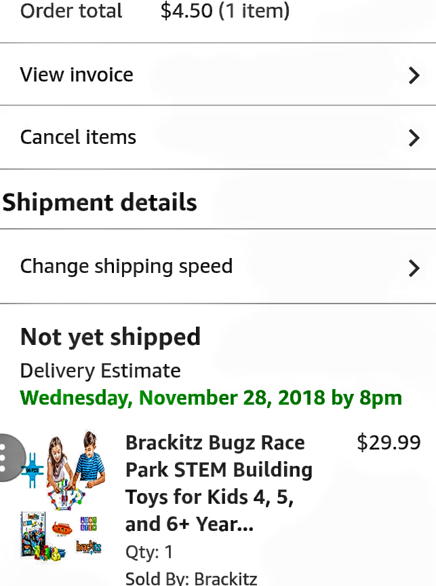Open the Change shipping speed chevron

click(x=414, y=268)
